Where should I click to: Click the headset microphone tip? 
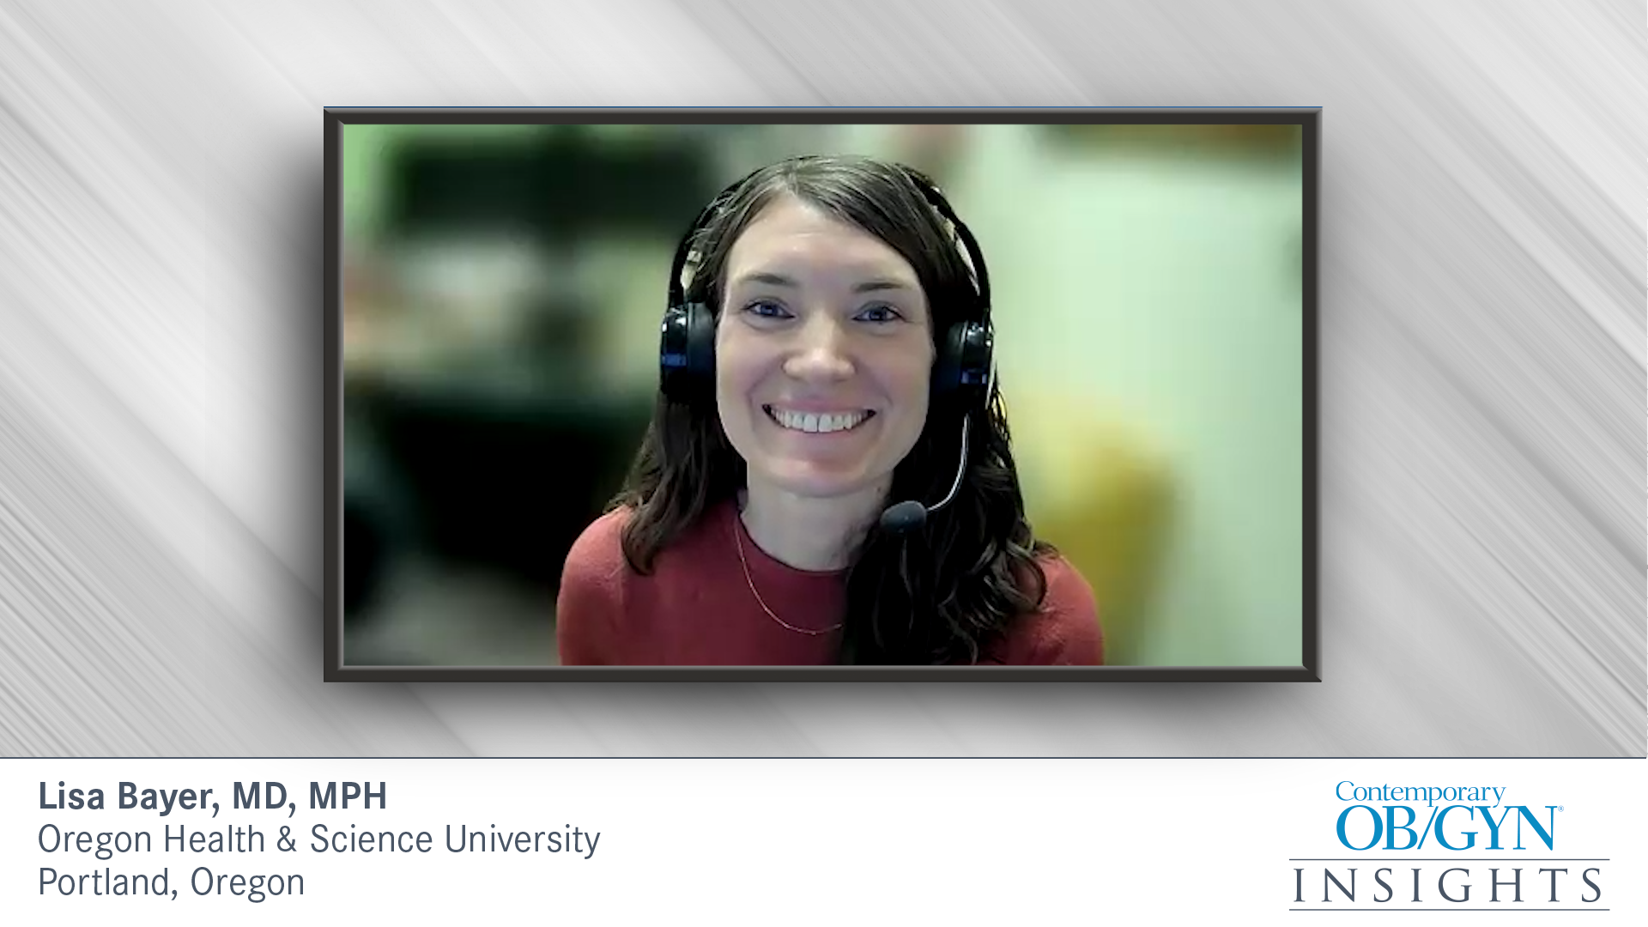(903, 517)
